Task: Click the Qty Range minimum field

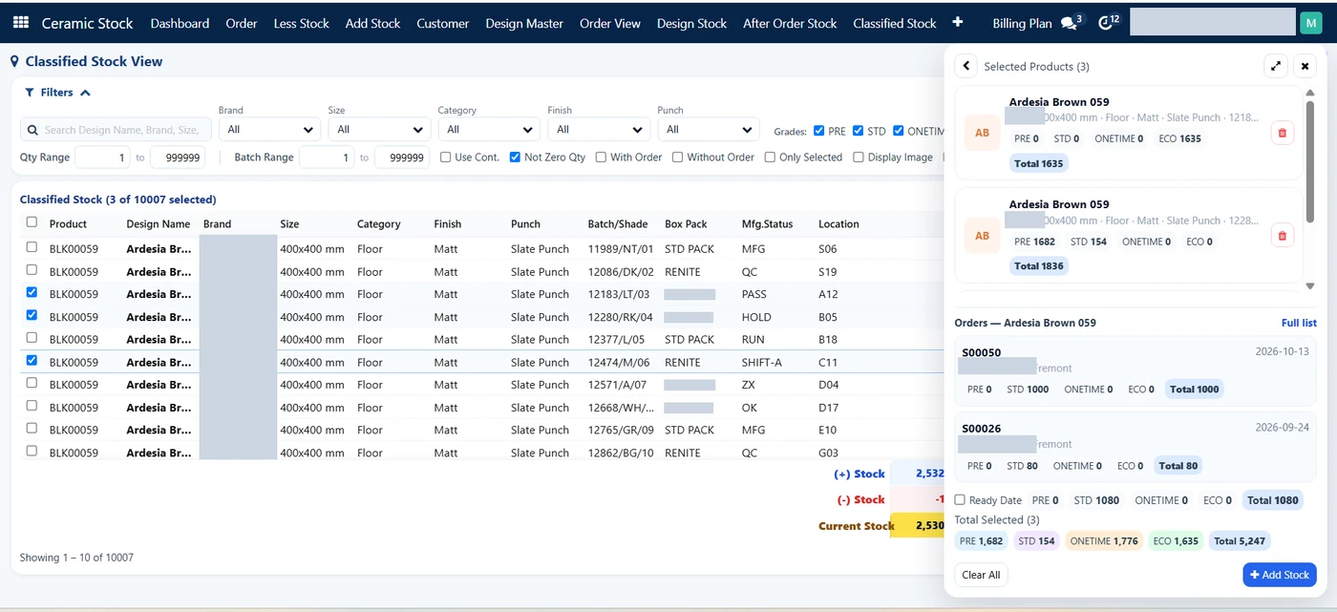Action: (x=102, y=158)
